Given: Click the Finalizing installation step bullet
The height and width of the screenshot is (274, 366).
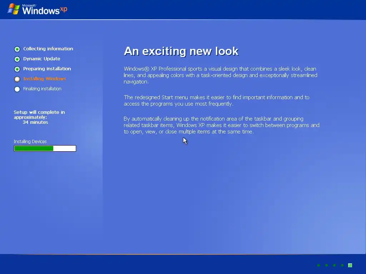Looking at the screenshot, I should coord(17,89).
